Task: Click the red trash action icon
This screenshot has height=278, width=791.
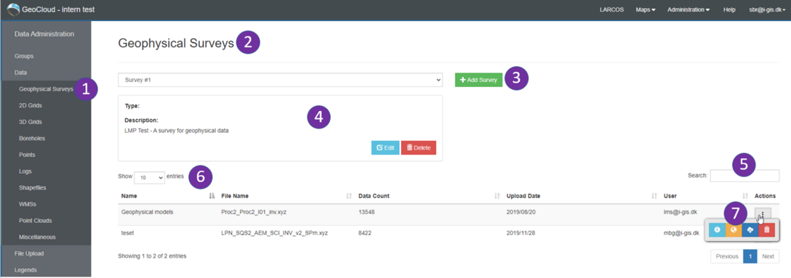Action: 767,230
